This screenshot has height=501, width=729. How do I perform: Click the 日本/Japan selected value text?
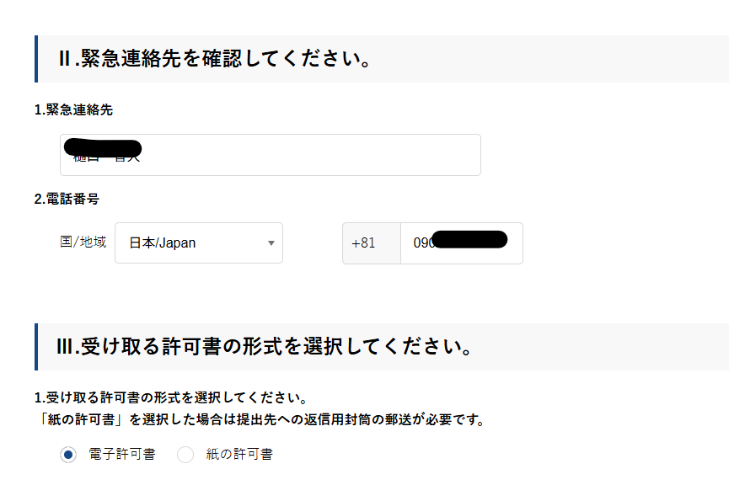pyautogui.click(x=163, y=243)
